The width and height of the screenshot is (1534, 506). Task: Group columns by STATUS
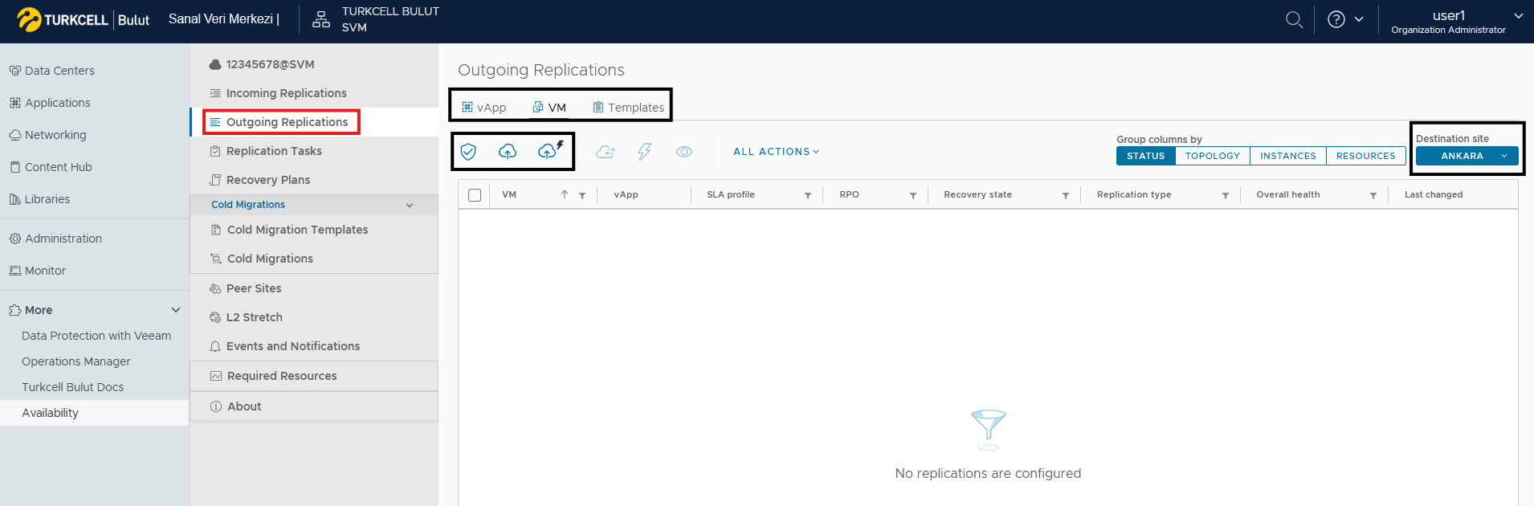(x=1146, y=156)
